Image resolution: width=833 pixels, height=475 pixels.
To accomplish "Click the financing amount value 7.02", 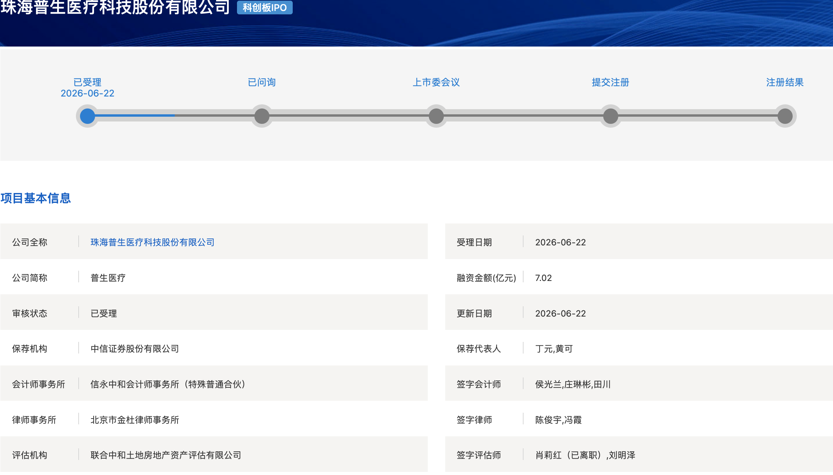I will pyautogui.click(x=543, y=278).
